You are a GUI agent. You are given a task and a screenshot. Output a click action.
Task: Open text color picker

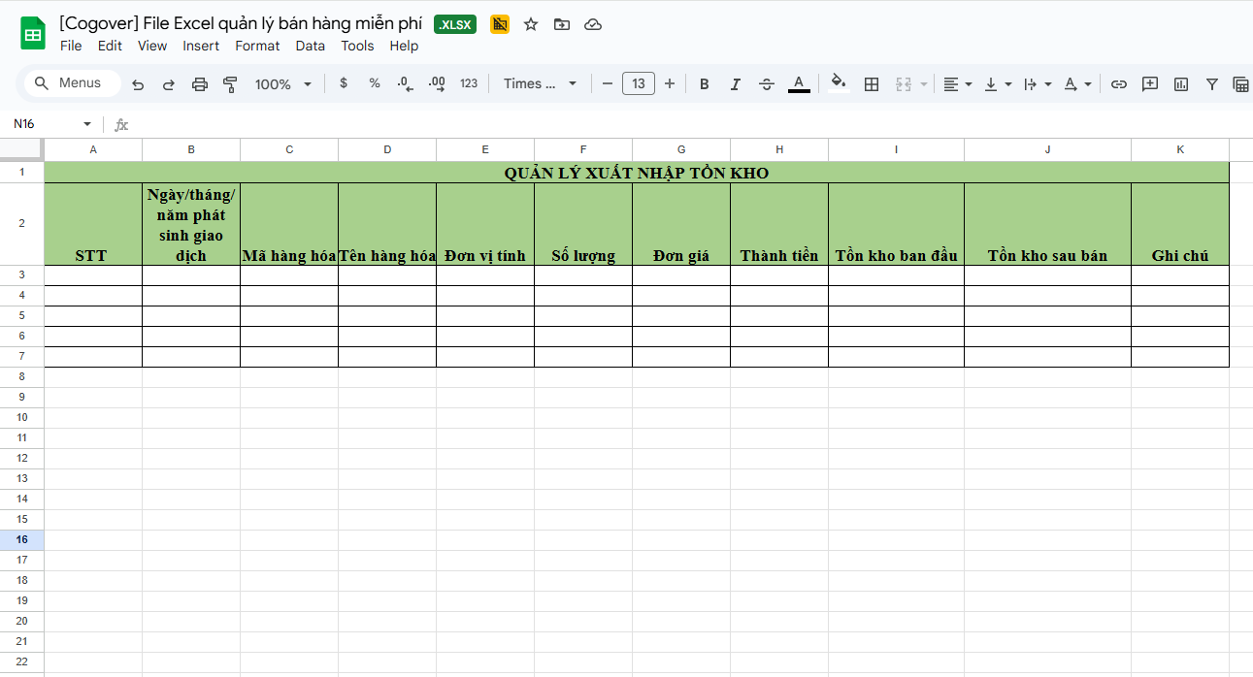(799, 84)
